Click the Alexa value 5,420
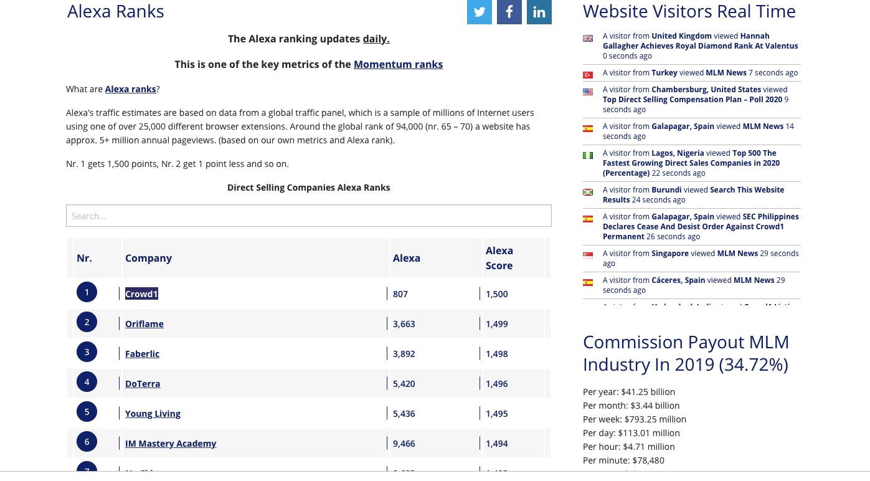The image size is (870, 481). click(x=404, y=384)
